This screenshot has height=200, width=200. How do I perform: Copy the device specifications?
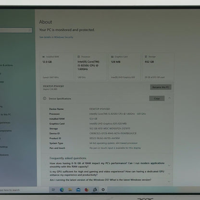(x=157, y=99)
